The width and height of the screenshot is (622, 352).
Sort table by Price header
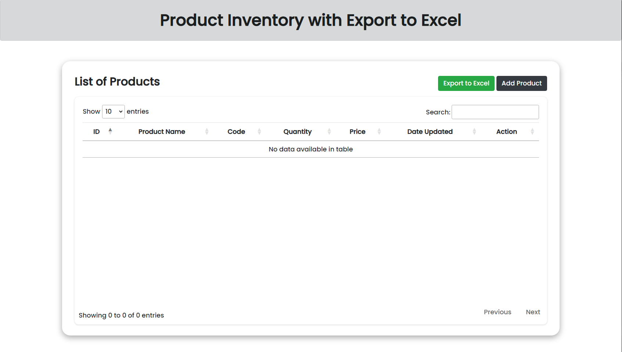(x=357, y=132)
